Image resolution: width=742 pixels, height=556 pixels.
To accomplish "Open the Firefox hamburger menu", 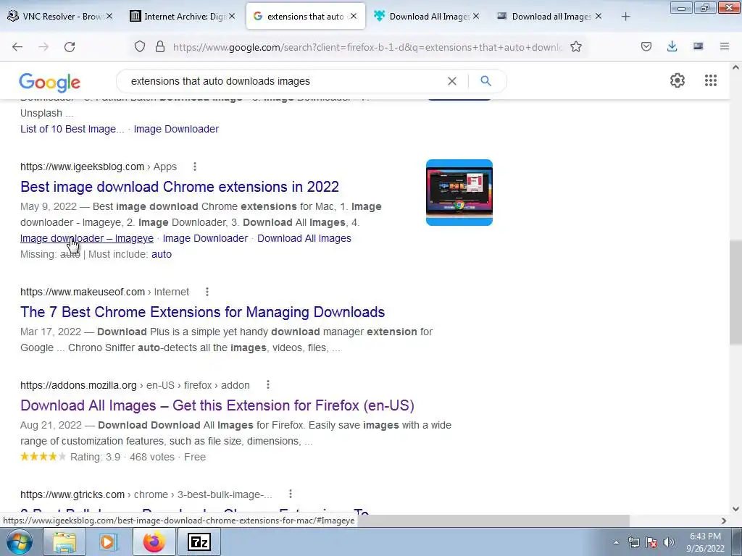I will coord(724,46).
